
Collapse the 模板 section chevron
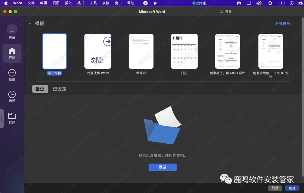click(x=30, y=24)
